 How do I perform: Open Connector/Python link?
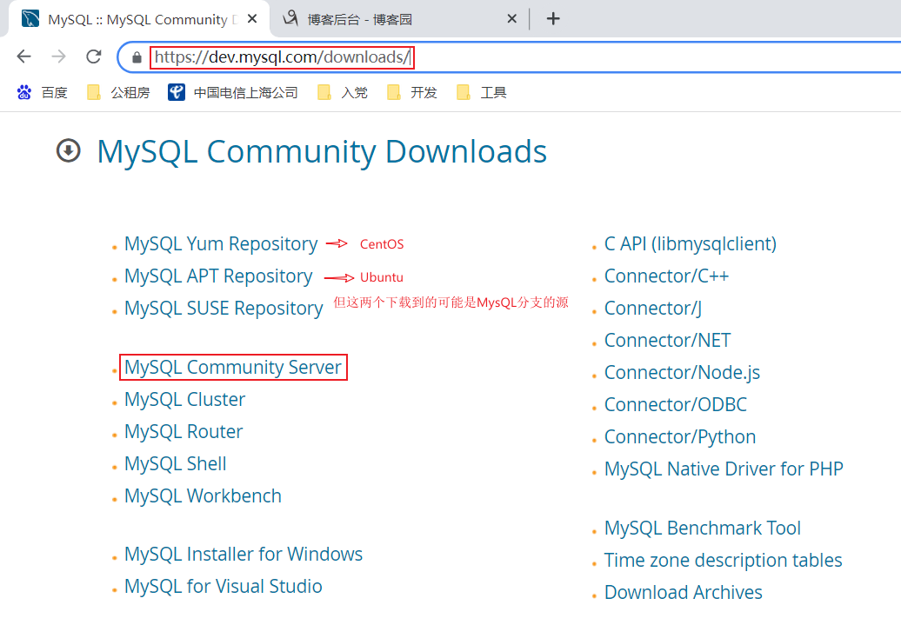tap(680, 437)
